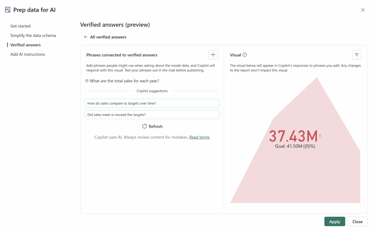The height and width of the screenshot is (231, 372).
Task: Click the plus icon to add a phrase
Action: 213,55
